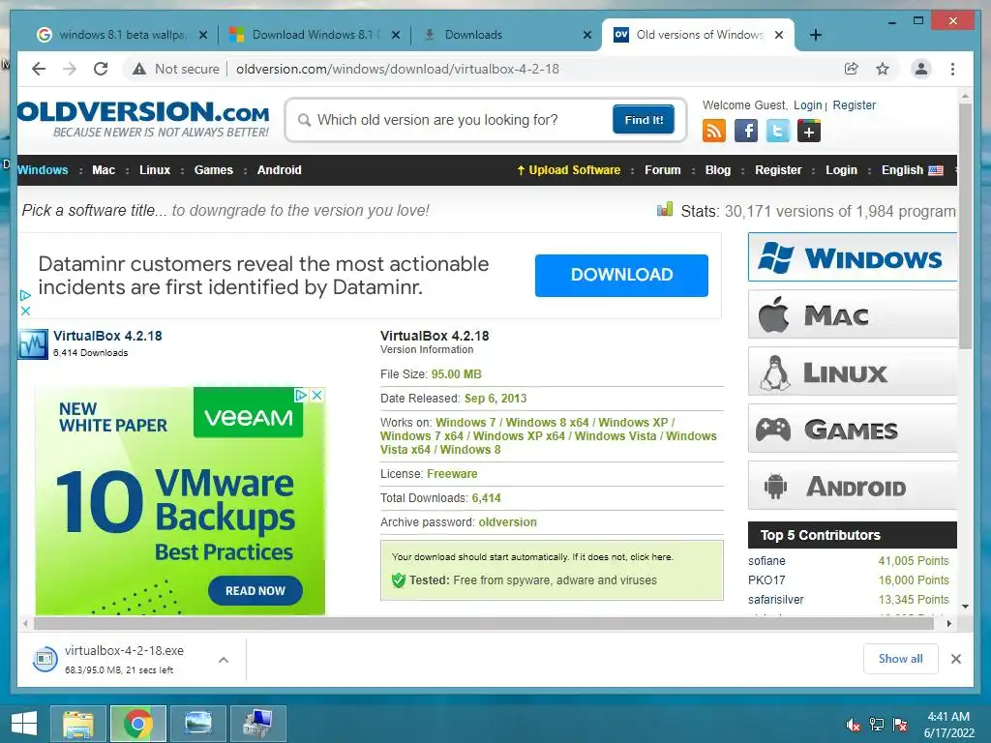This screenshot has height=743, width=991.
Task: Click the AdChoices triangle beside Dataminr ad
Action: [x=25, y=295]
